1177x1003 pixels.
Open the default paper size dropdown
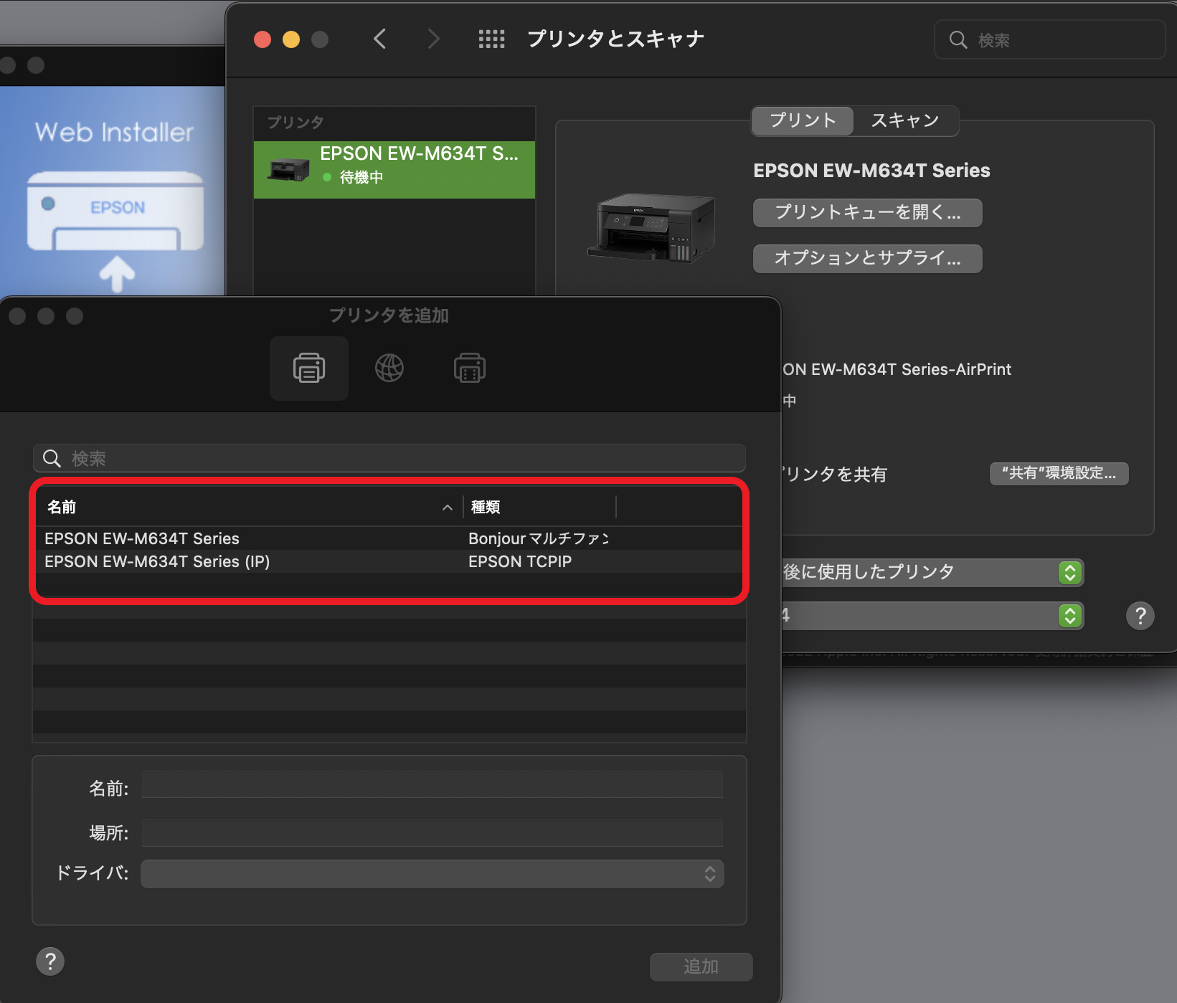pyautogui.click(x=932, y=616)
